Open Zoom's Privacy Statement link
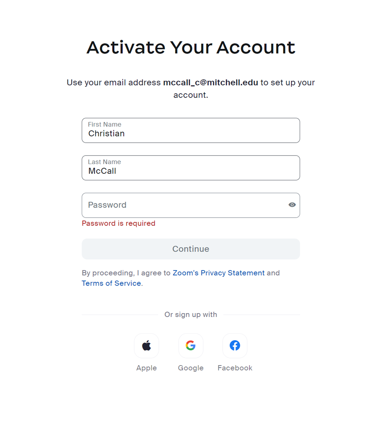 [x=219, y=273]
